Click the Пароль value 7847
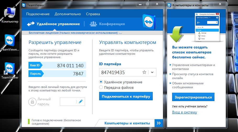 pyautogui.click(x=78, y=74)
